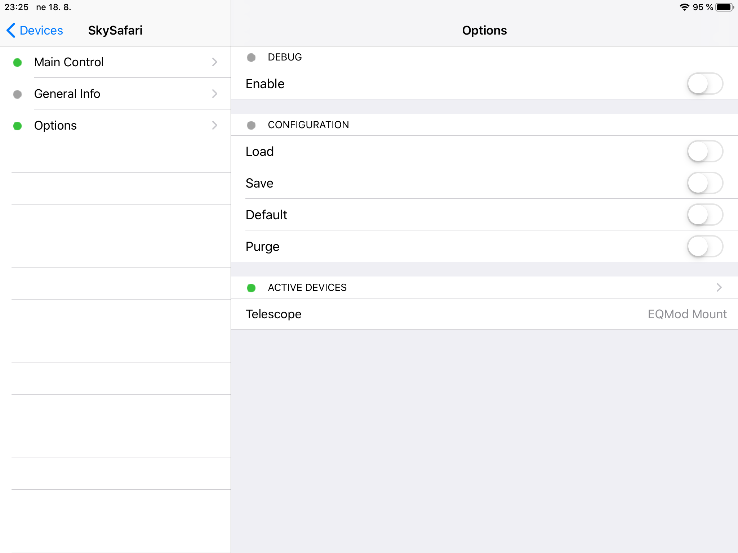Click gray status dot beside General Info
This screenshot has width=738, height=553.
[x=17, y=94]
